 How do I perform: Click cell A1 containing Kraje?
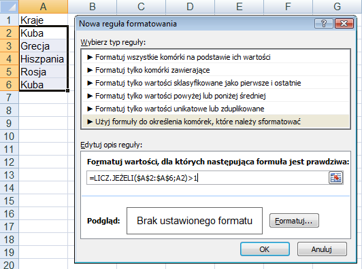point(43,20)
